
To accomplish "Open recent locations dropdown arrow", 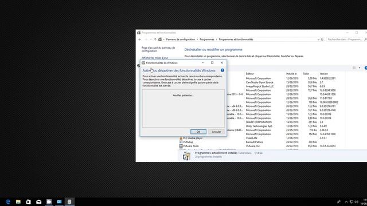I will [150, 39].
